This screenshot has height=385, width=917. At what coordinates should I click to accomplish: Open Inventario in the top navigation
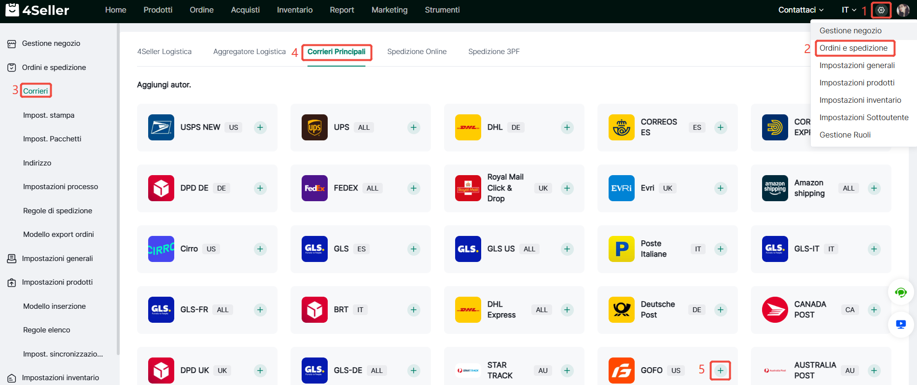(294, 10)
